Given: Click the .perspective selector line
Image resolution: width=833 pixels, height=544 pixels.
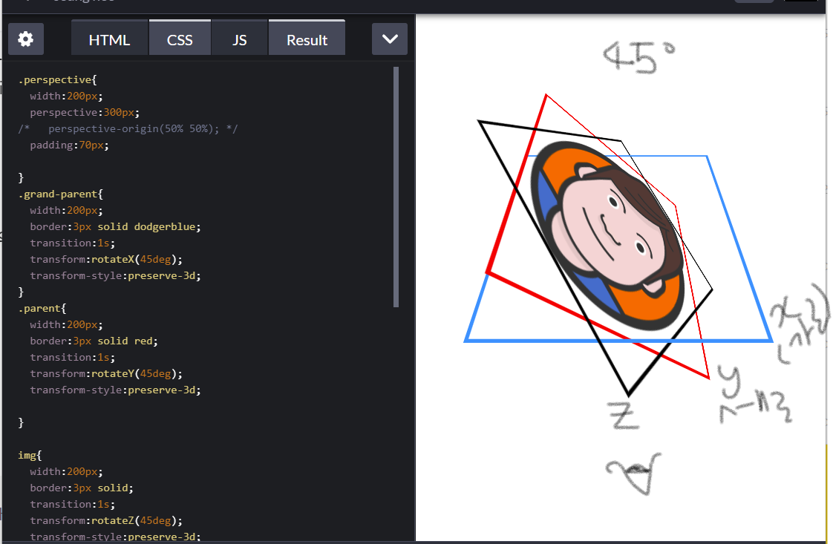Looking at the screenshot, I should tap(57, 79).
